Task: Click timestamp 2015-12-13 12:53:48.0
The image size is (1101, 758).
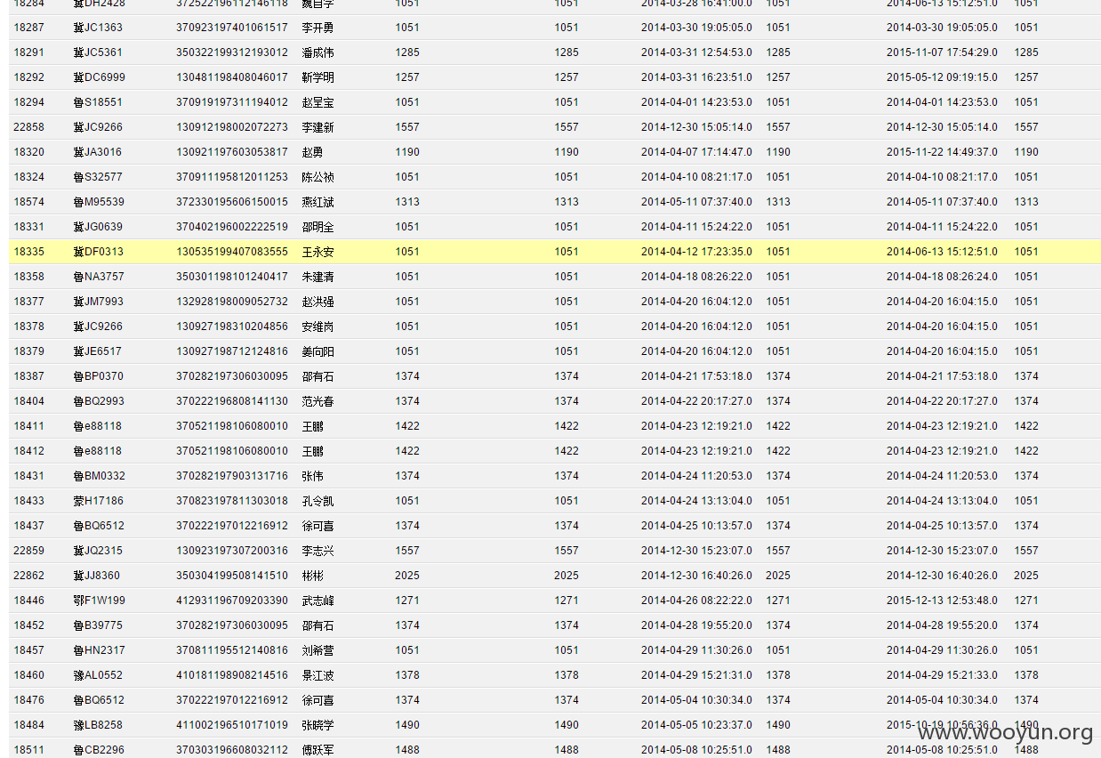Action: [x=942, y=601]
